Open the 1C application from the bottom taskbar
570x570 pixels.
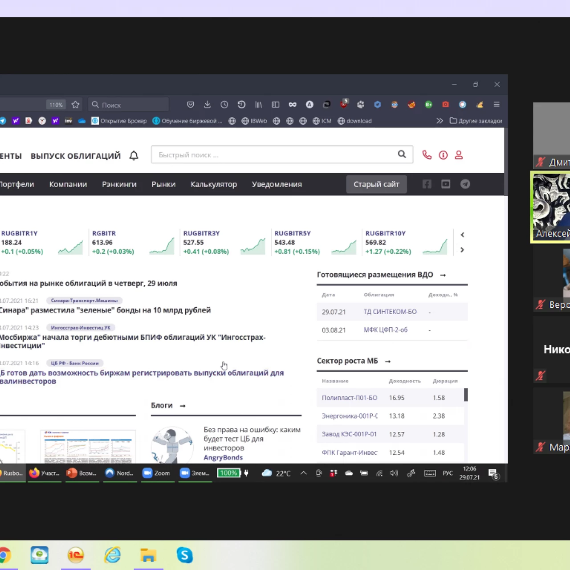pyautogui.click(x=76, y=555)
